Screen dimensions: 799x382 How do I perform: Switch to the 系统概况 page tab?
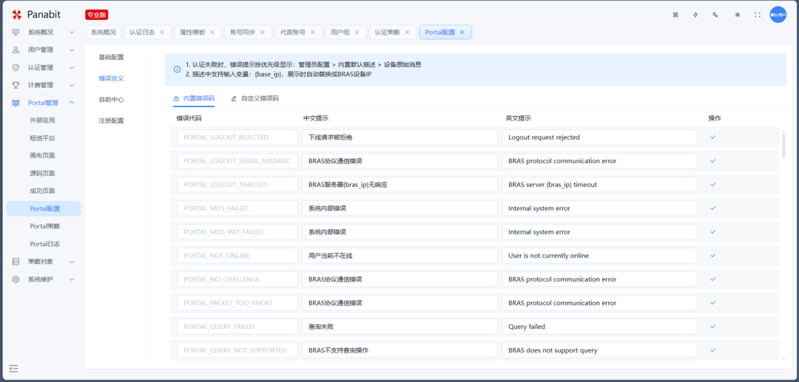coord(104,32)
